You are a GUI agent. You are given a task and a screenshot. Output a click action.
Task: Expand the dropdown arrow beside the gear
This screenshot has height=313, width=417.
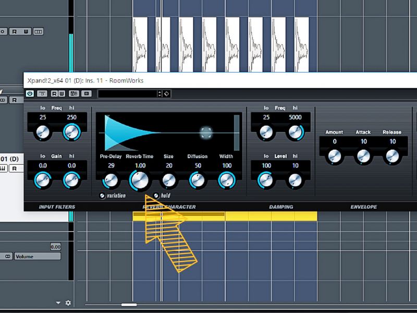click(58, 303)
